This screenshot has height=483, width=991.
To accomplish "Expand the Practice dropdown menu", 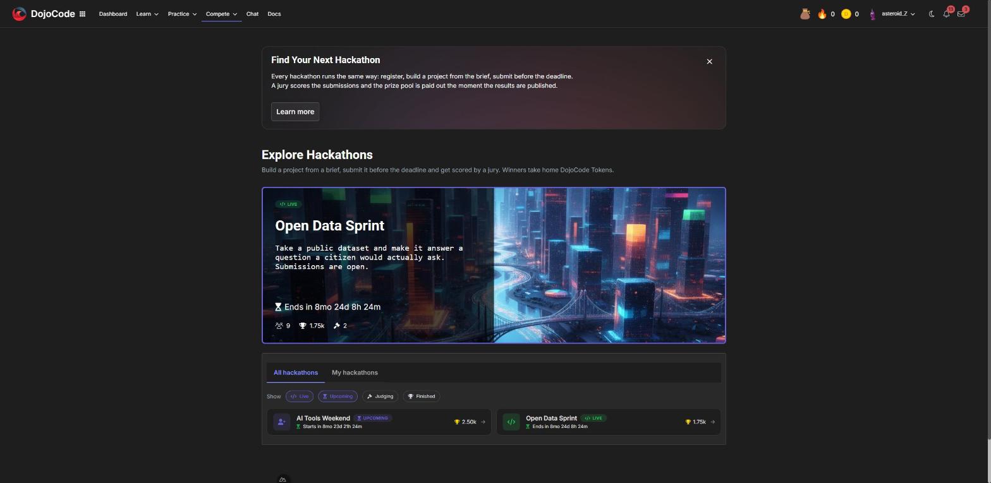I will [x=182, y=14].
